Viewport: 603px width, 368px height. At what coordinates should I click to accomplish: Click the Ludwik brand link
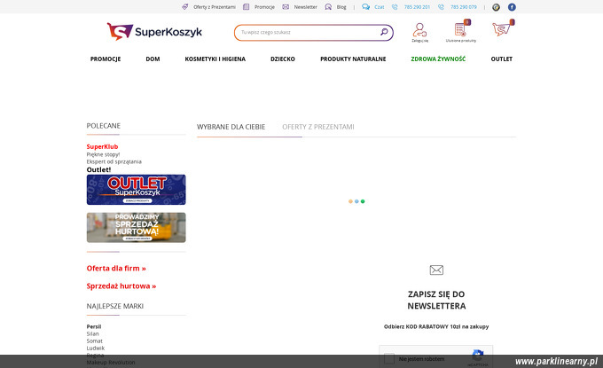pyautogui.click(x=96, y=348)
